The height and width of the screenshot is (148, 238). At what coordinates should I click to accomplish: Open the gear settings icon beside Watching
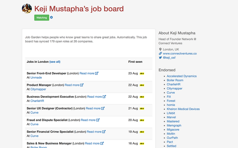pos(51,17)
